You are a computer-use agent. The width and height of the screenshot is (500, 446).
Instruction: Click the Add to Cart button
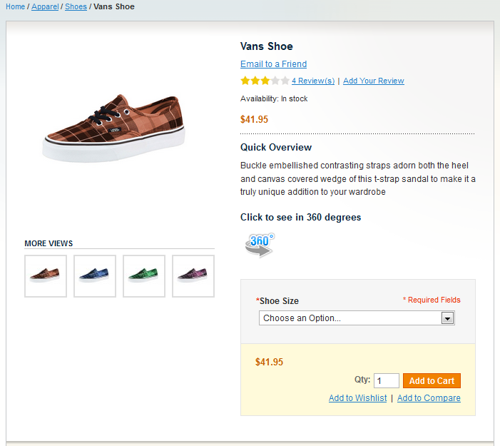(x=432, y=380)
